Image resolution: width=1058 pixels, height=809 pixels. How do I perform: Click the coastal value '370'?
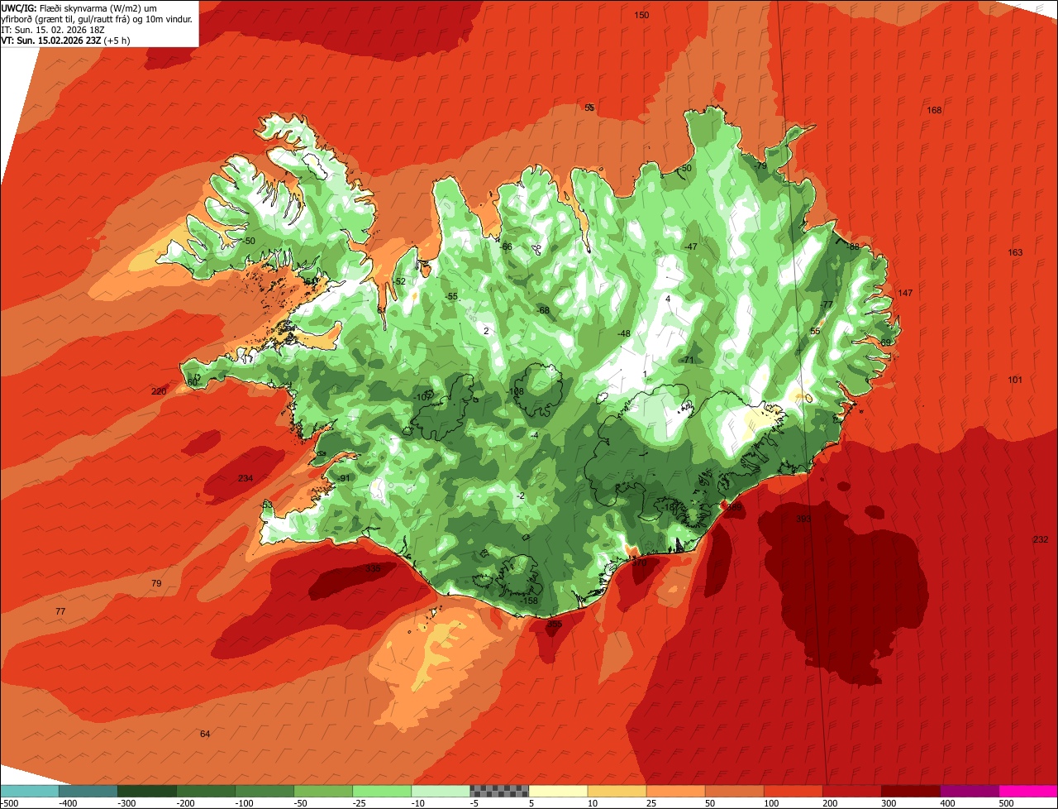pyautogui.click(x=640, y=562)
